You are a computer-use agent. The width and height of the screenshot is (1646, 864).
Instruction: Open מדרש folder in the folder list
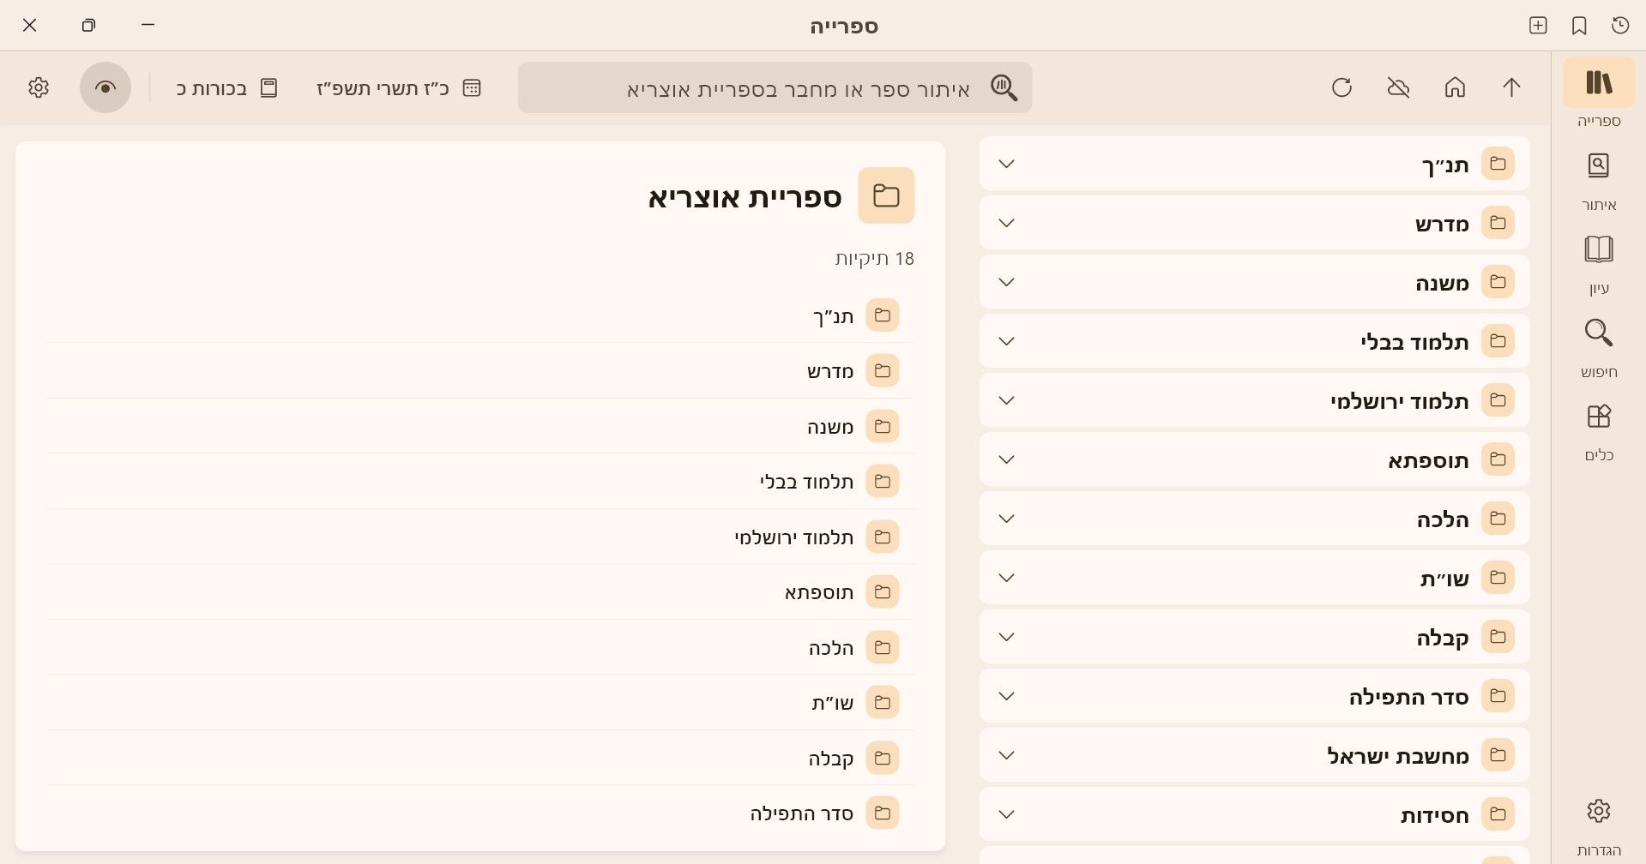coord(480,371)
